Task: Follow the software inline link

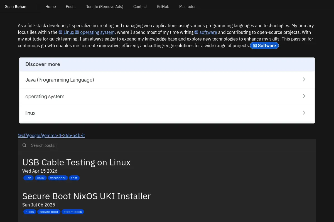Action: coord(208,32)
